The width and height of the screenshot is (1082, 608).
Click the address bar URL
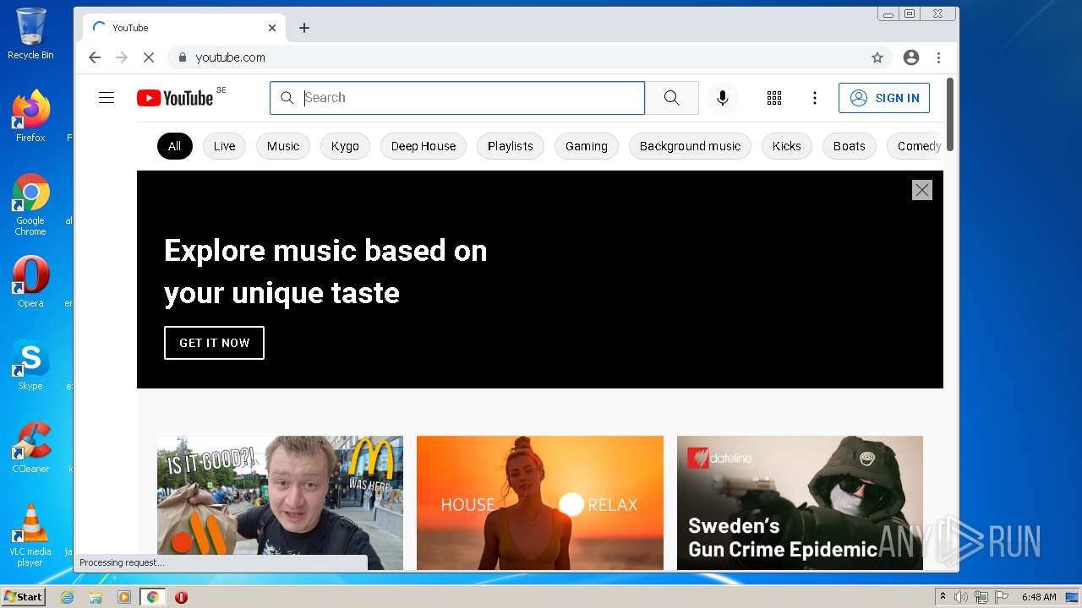[231, 57]
